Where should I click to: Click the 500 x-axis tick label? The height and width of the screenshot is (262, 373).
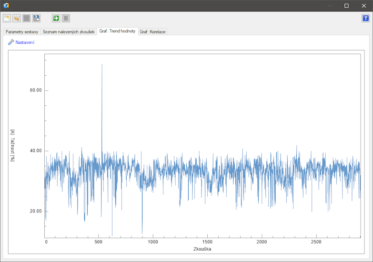(x=98, y=242)
